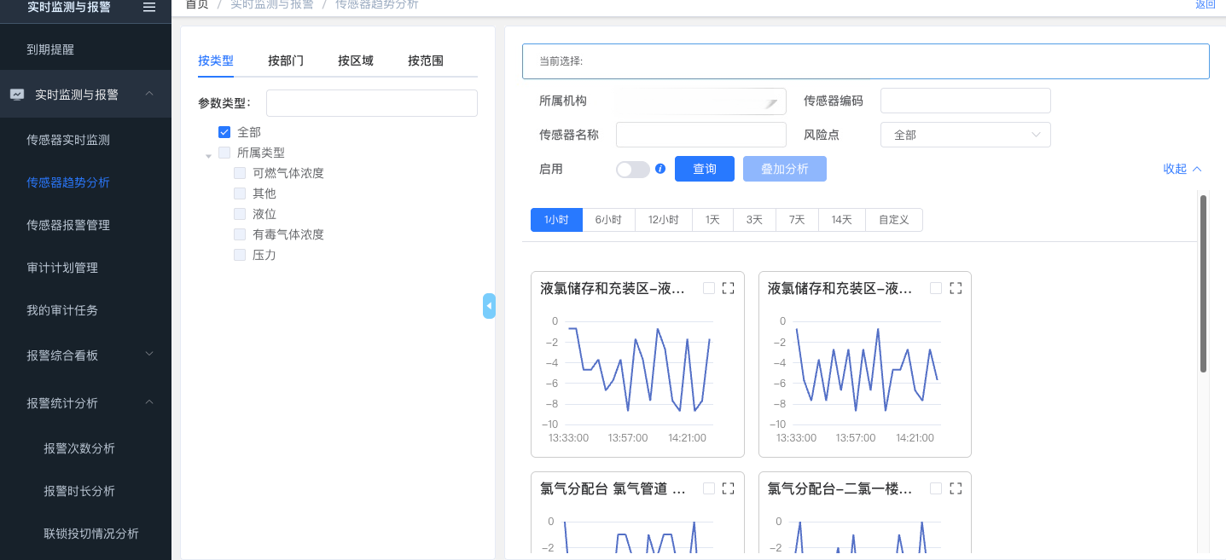
Task: Click the blue info icon next to 启用 toggle
Action: coord(660,169)
